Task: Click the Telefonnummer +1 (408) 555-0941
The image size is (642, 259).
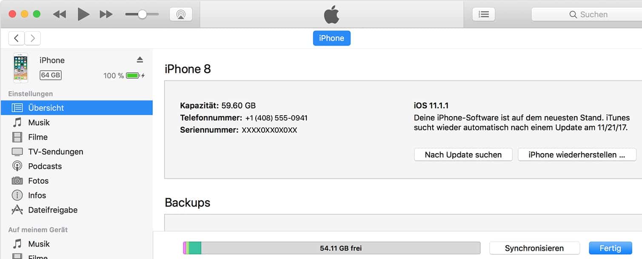Action: [x=276, y=118]
